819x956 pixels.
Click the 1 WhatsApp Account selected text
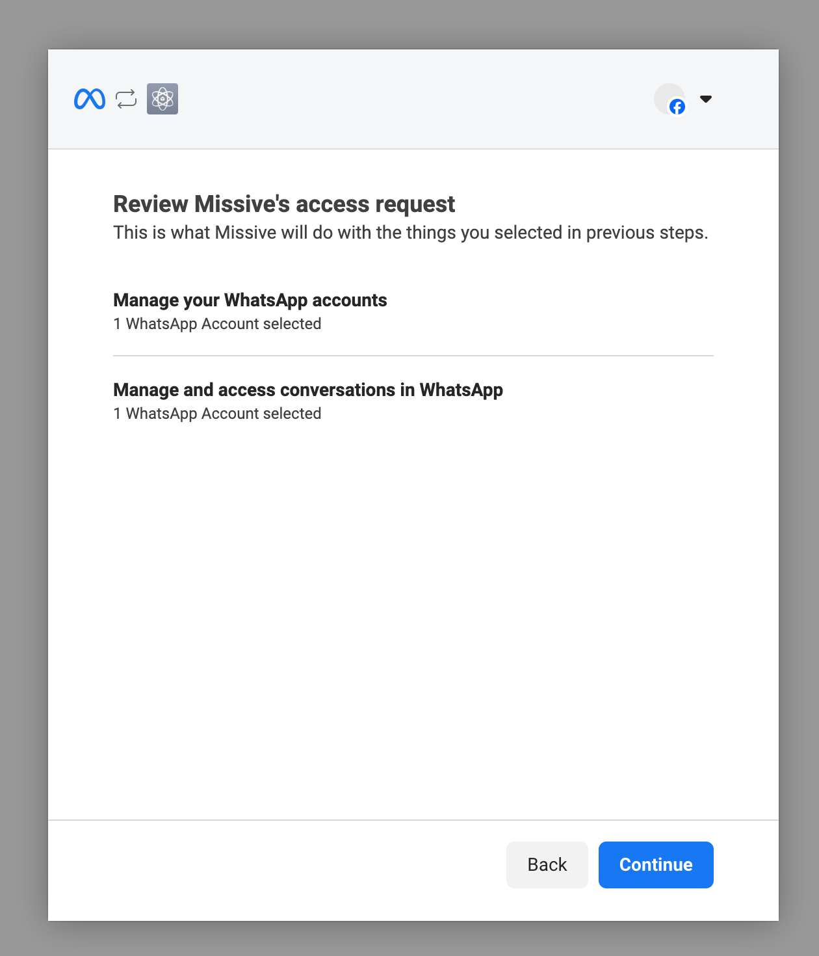217,323
